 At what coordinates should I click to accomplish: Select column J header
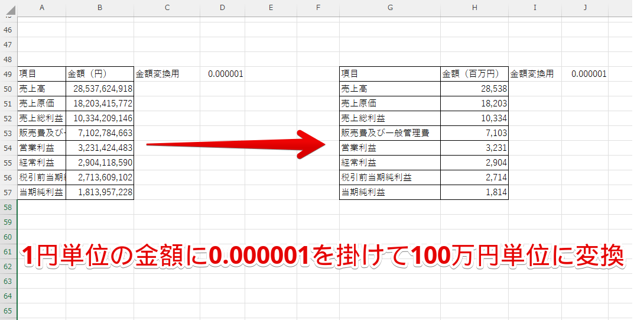(x=585, y=8)
